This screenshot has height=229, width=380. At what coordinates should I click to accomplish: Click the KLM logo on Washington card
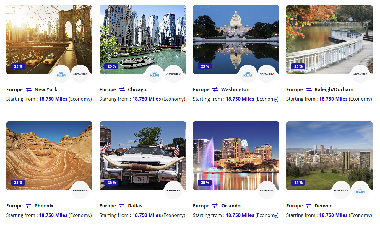point(248,74)
